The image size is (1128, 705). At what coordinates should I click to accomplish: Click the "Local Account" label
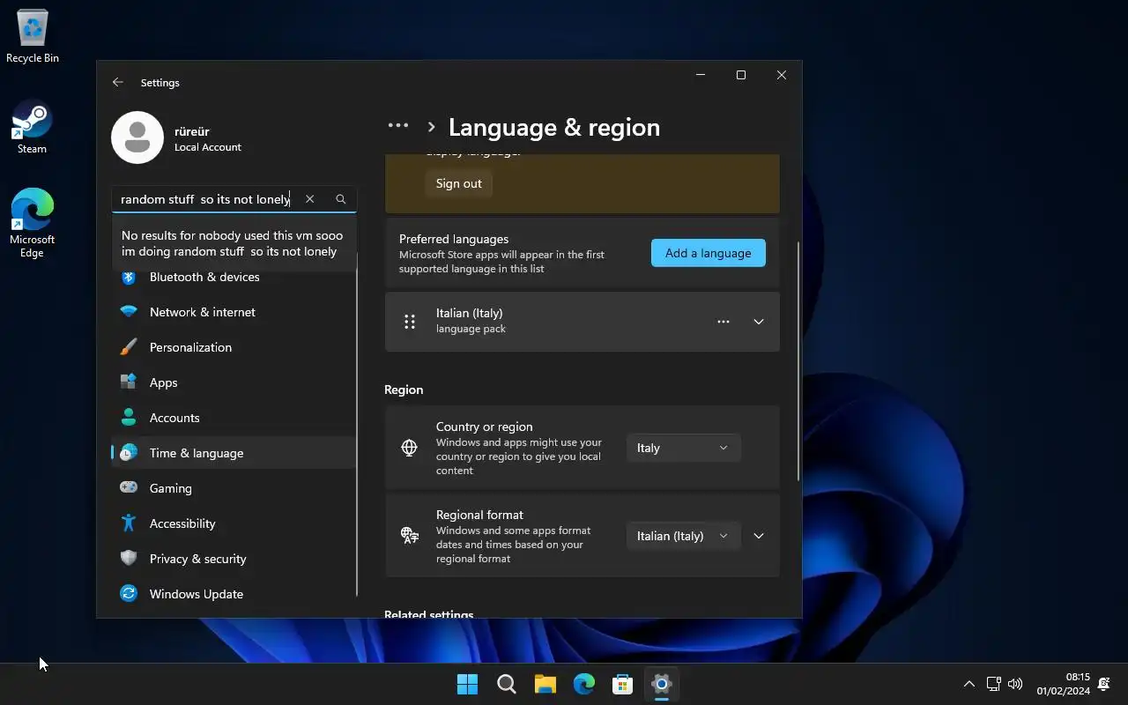point(208,147)
